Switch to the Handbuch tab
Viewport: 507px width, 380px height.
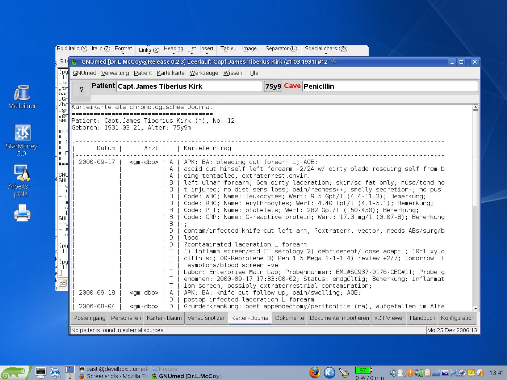click(x=422, y=318)
